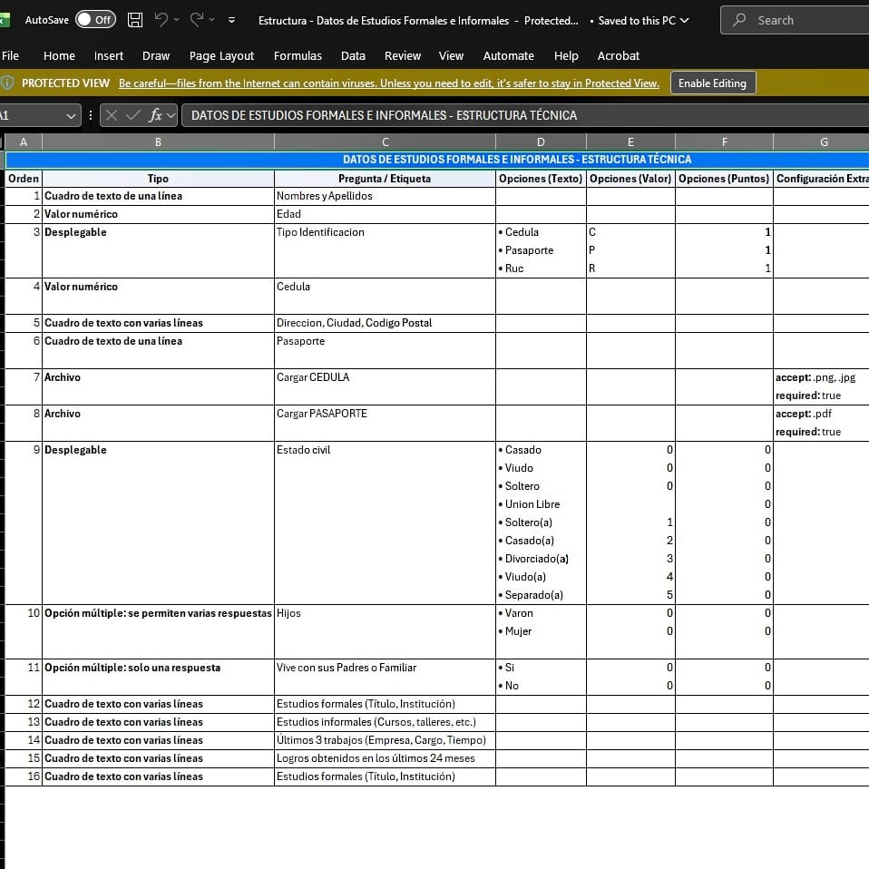Screen dimensions: 869x869
Task: Click the Protected View warning link text
Action: coord(389,83)
